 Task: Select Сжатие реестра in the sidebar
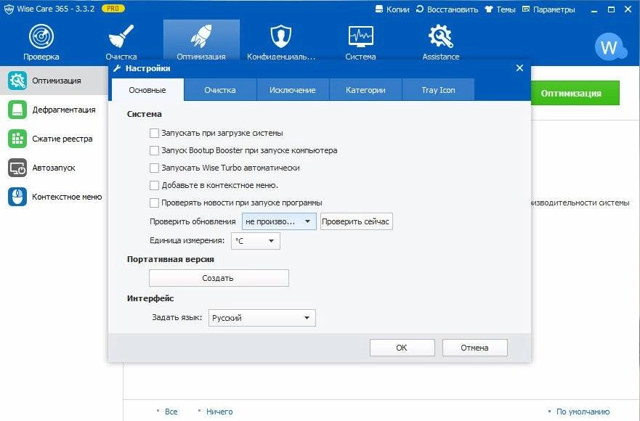62,139
